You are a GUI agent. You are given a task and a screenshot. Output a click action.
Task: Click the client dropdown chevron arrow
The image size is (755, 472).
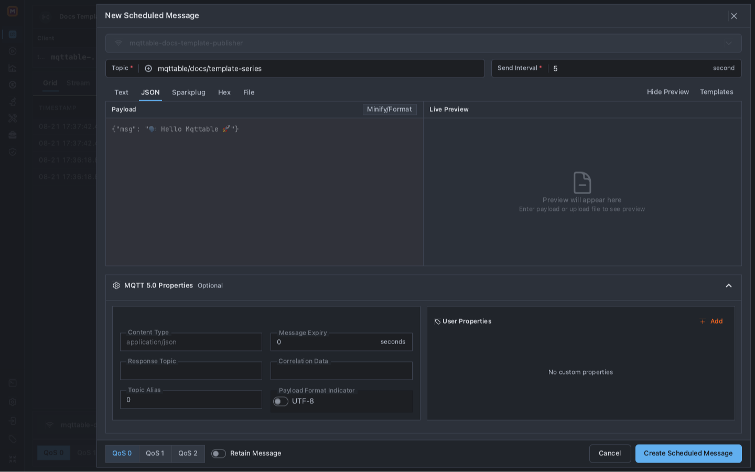click(729, 44)
